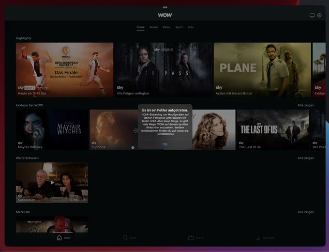
Task: Open the curly-haired woman tile behind dialog
Action: (213, 130)
